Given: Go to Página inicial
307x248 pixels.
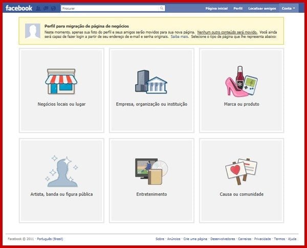Looking at the screenshot, I should 216,8.
